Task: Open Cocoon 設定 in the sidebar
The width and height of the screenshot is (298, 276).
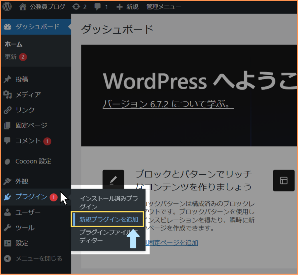Action: (x=33, y=161)
